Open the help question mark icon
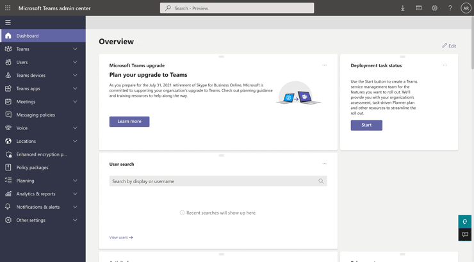This screenshot has width=474, height=262. pyautogui.click(x=450, y=8)
